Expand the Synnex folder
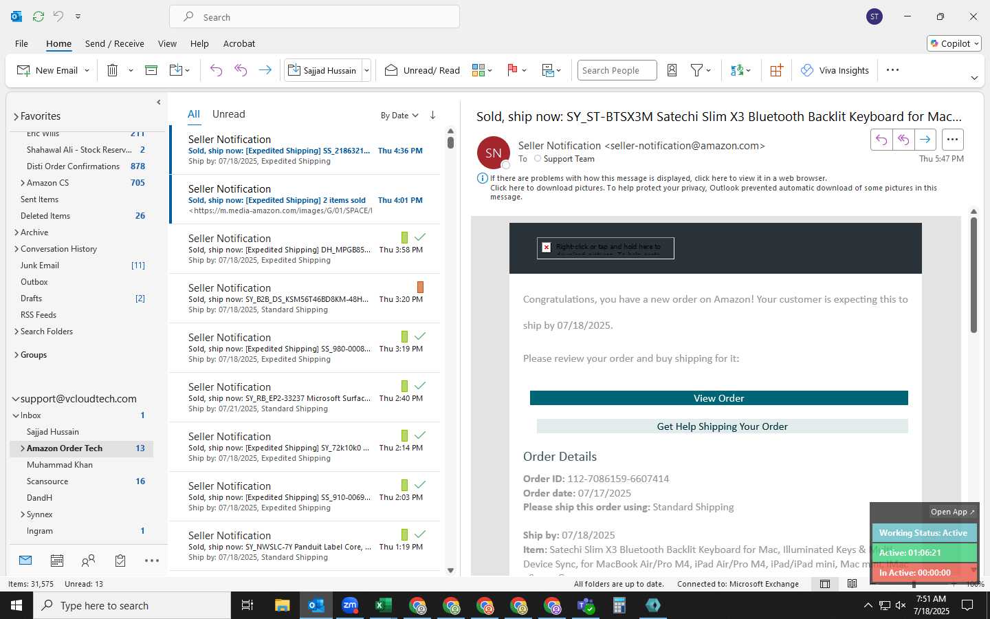 [x=23, y=514]
